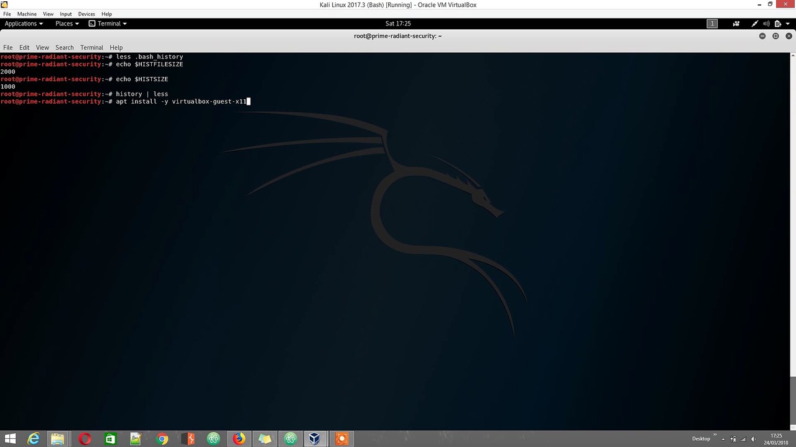Click the Kali battery status icon
The height and width of the screenshot is (447, 796).
click(x=777, y=24)
